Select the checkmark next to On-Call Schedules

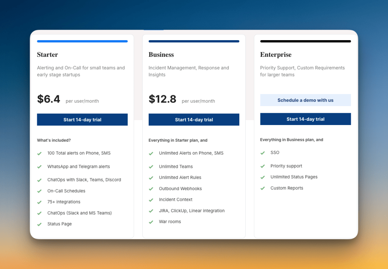coord(39,191)
